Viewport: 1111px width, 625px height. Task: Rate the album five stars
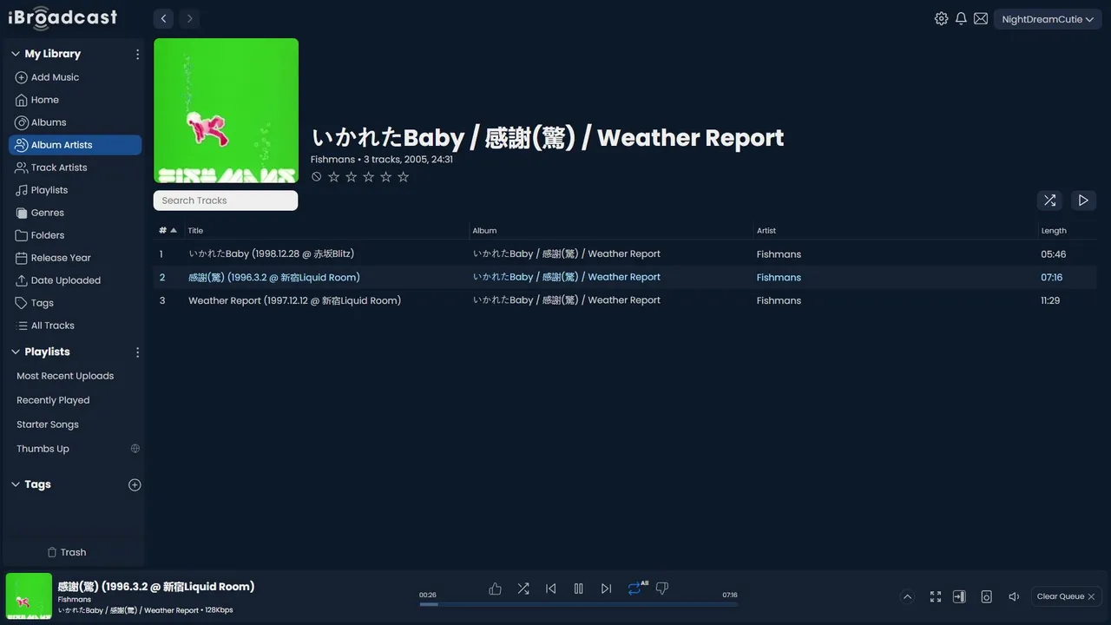click(x=404, y=177)
